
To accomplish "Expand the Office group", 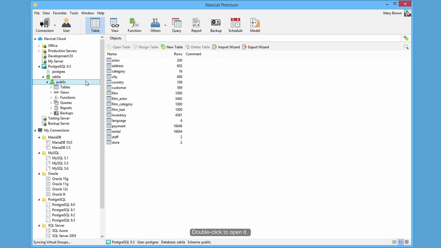I will coord(39,46).
